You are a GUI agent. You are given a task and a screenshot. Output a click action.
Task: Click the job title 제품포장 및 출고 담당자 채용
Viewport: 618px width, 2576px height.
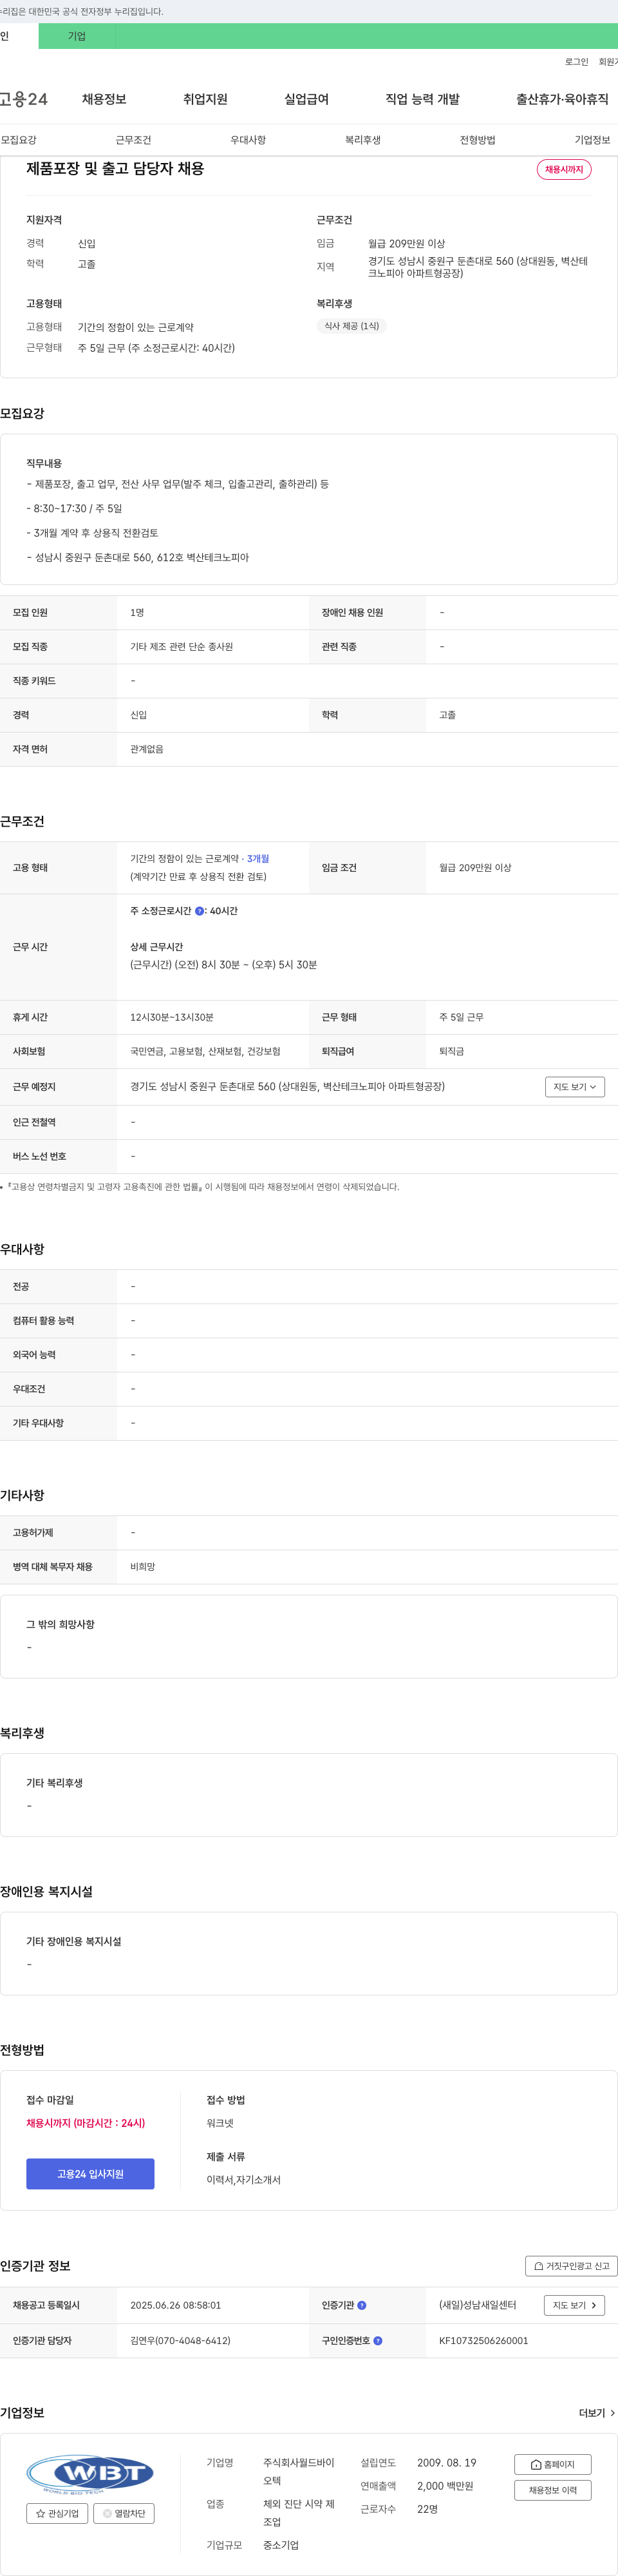click(x=115, y=169)
